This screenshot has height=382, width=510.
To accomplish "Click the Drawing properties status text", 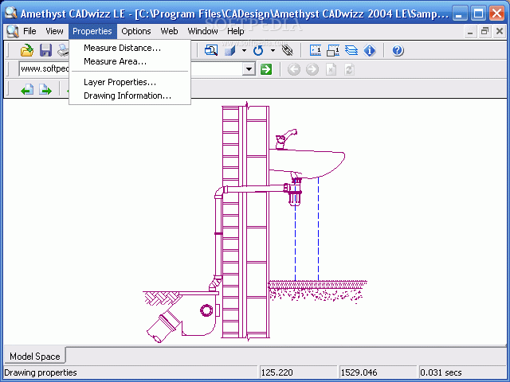I will [41, 372].
